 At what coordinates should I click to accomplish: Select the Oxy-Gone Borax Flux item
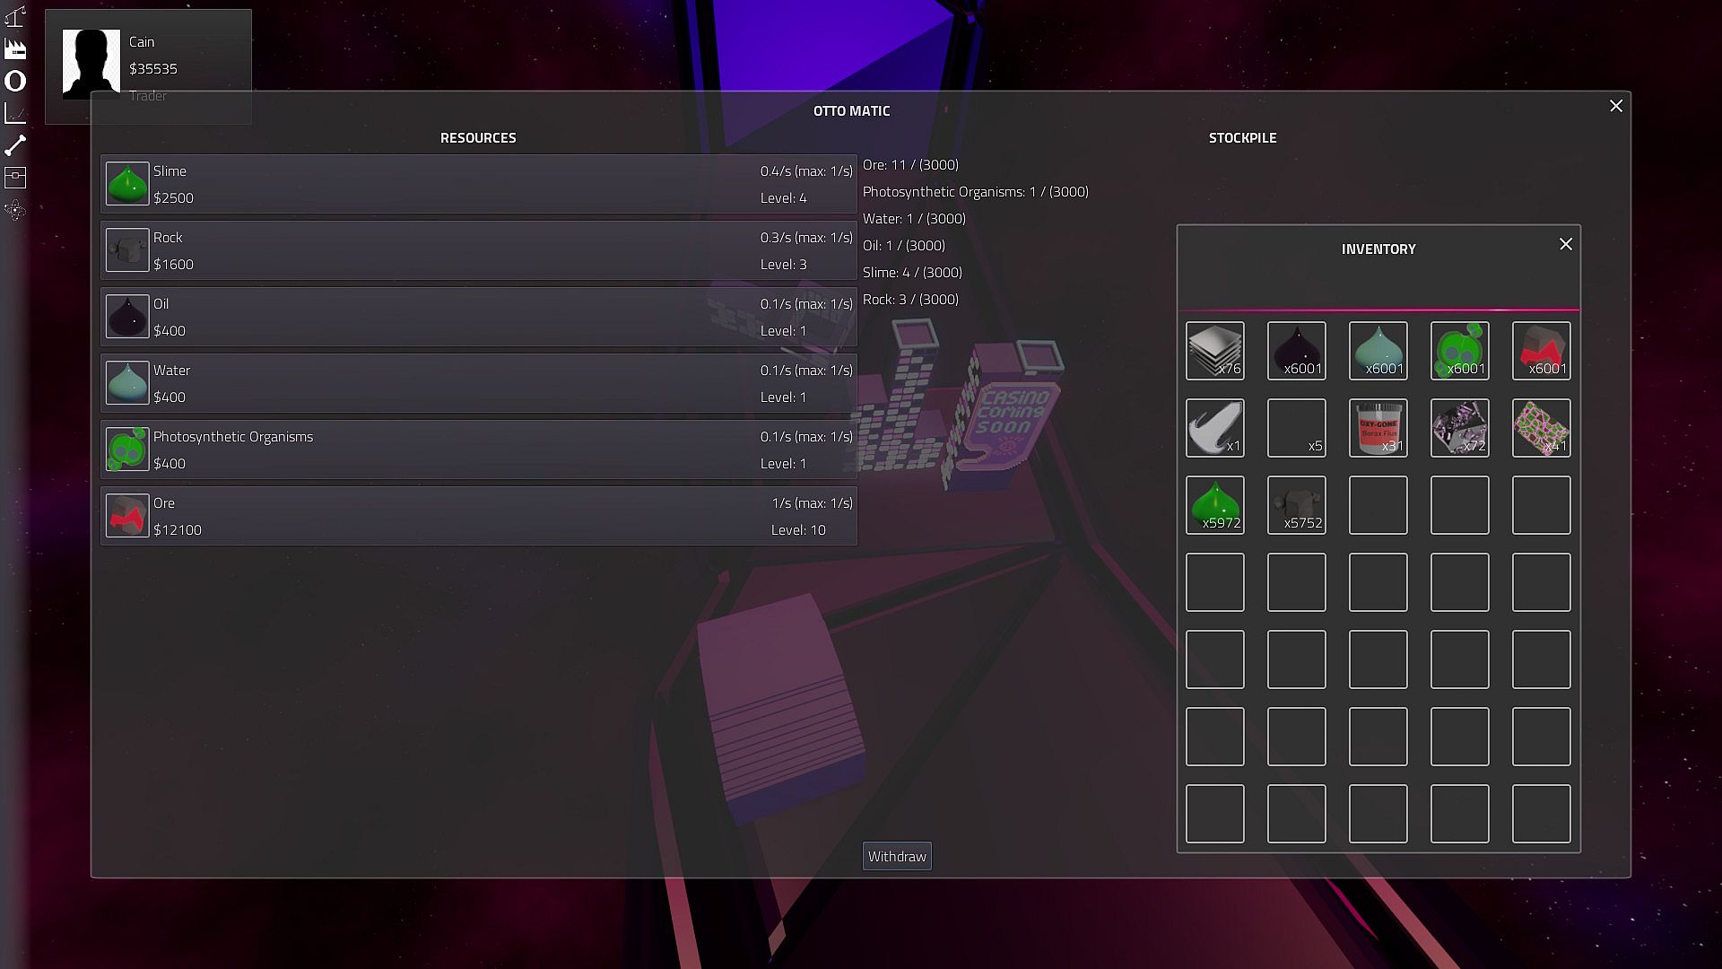pyautogui.click(x=1378, y=428)
